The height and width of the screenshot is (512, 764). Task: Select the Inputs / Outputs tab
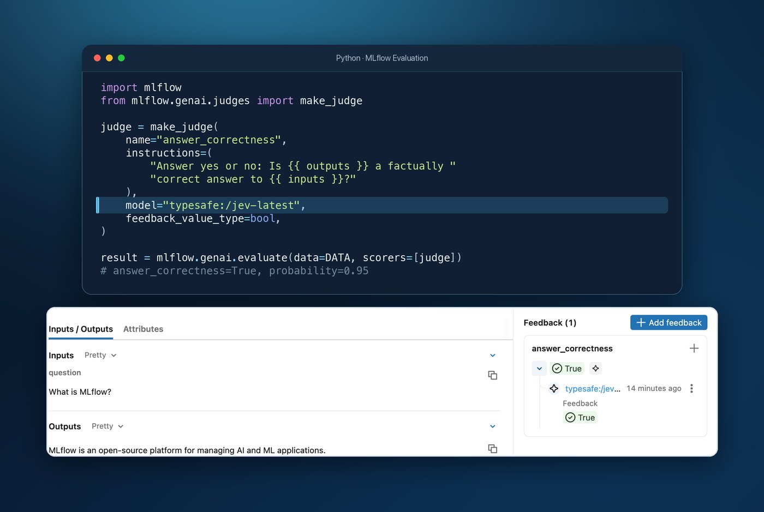click(81, 329)
